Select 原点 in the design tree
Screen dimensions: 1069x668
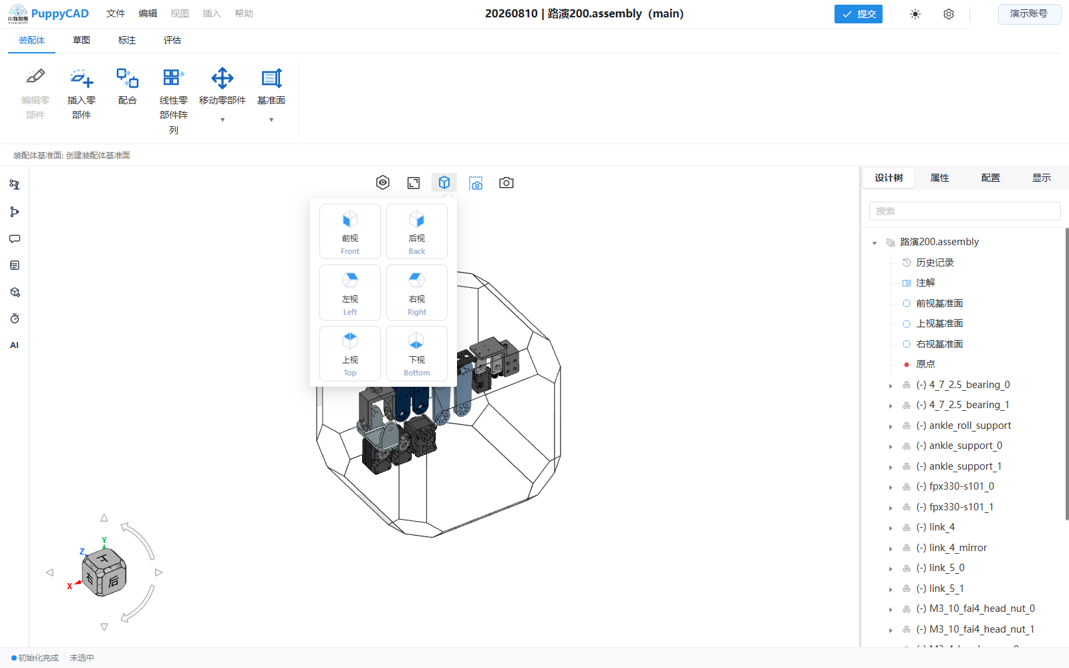pyautogui.click(x=925, y=364)
